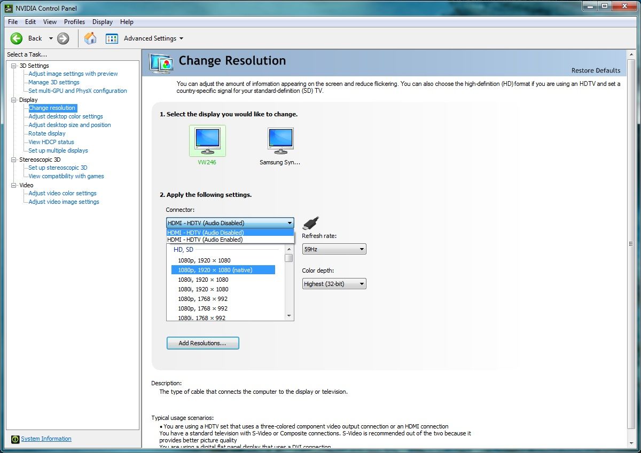Select the 1080p, 1920 × 1080 (native) resolution

[223, 270]
